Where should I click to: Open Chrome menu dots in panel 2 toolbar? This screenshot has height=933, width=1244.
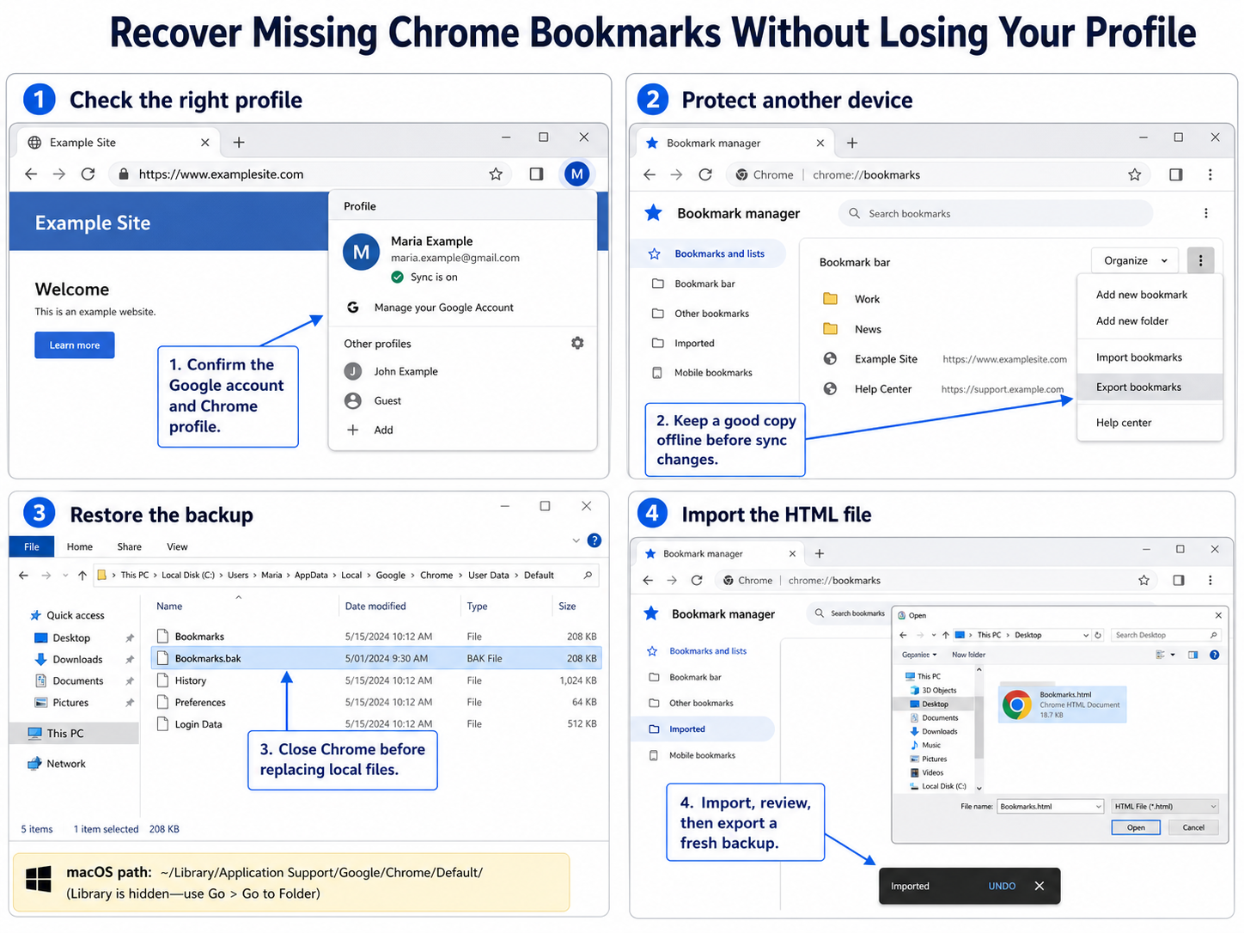coord(1210,174)
